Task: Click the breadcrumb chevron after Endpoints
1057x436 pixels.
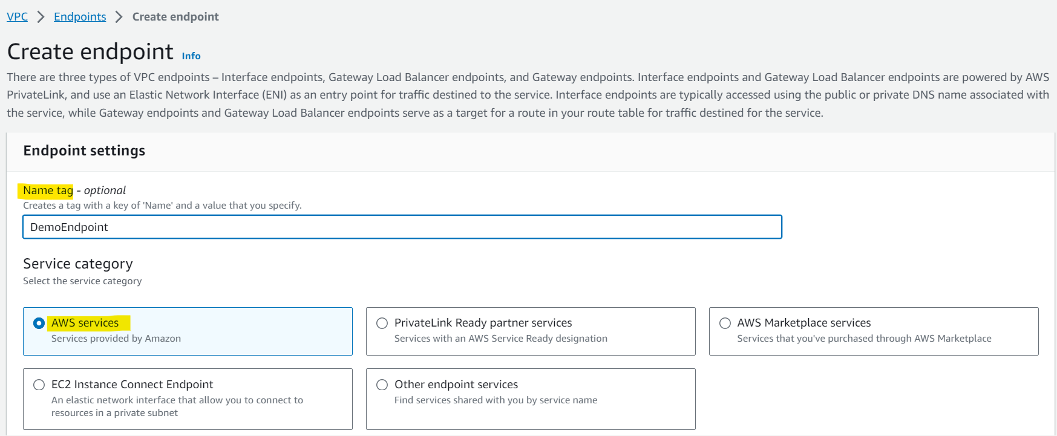Action: [119, 17]
